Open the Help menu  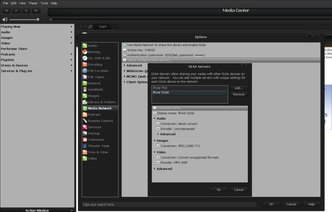tap(54, 3)
